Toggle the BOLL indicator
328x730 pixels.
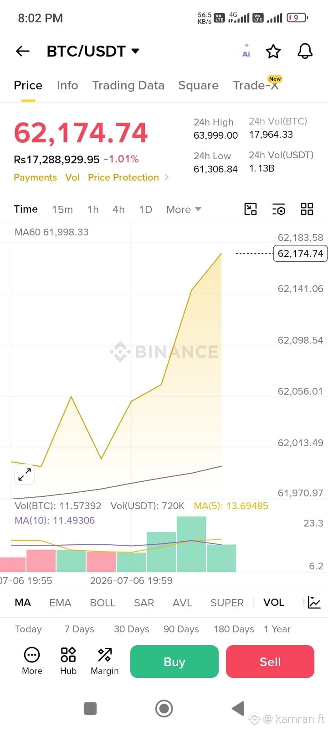click(102, 603)
